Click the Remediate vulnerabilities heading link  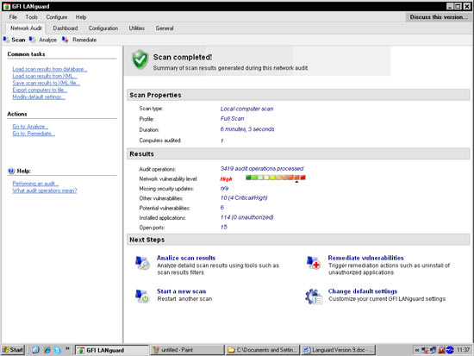(365, 258)
